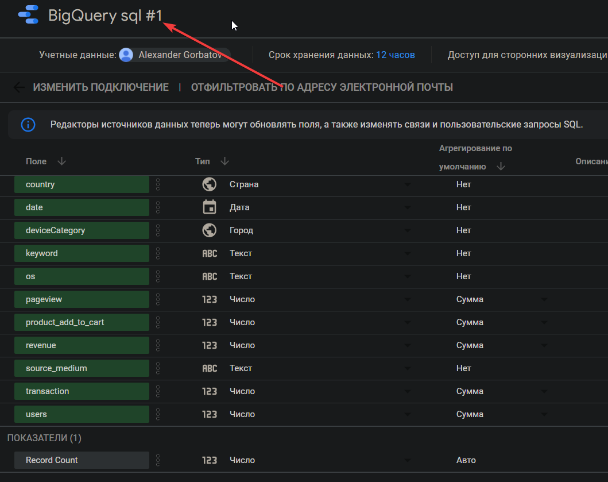The width and height of the screenshot is (608, 482).
Task: Click the back arrow beside ИЗМЕНИТЬ ПОДКЛЮЧЕНИЕ
Action: point(19,87)
